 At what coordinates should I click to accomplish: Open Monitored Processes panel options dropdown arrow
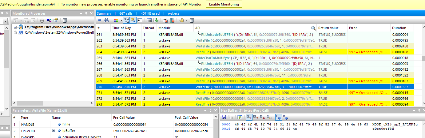(x=81, y=13)
